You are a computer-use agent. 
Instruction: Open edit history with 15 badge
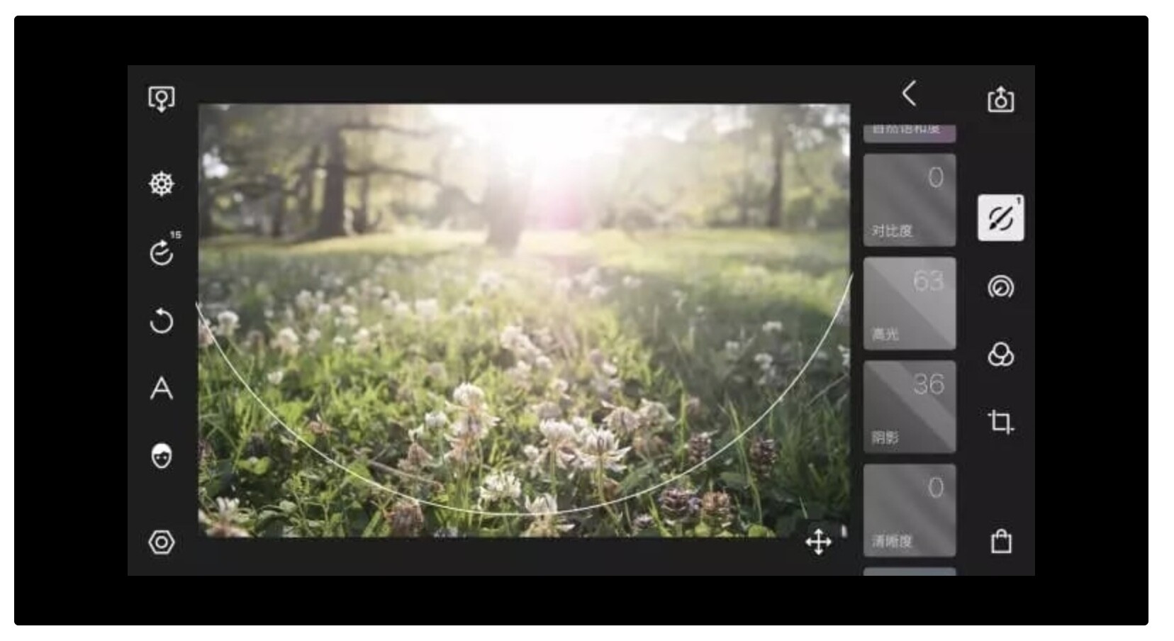[x=162, y=252]
